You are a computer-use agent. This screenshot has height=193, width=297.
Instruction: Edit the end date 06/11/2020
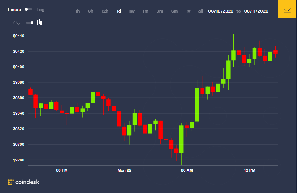(256, 11)
